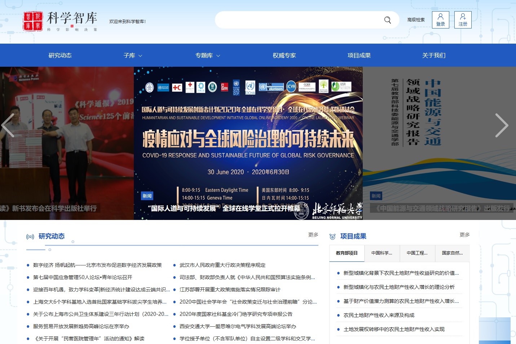Expand the 专题库 dropdown menu

[x=207, y=56]
